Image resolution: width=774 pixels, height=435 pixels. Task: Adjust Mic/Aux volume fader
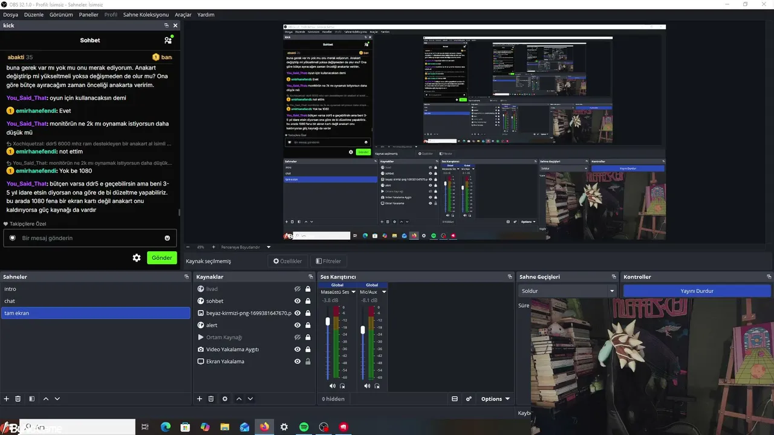pos(363,330)
